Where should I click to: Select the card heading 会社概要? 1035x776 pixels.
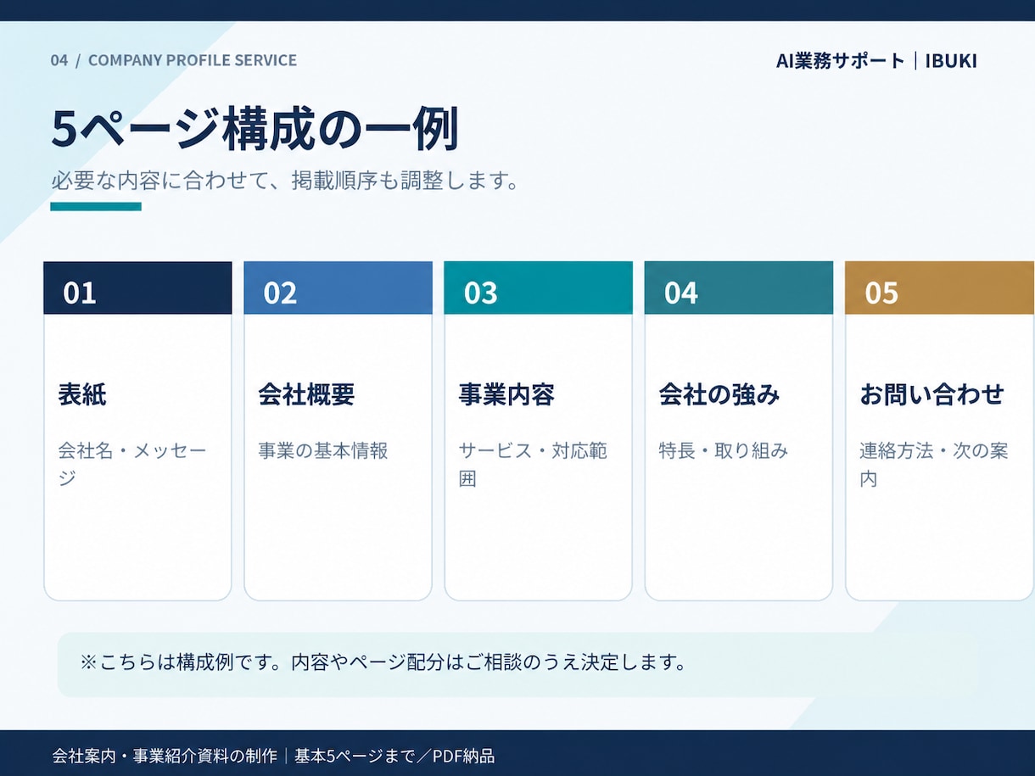306,394
